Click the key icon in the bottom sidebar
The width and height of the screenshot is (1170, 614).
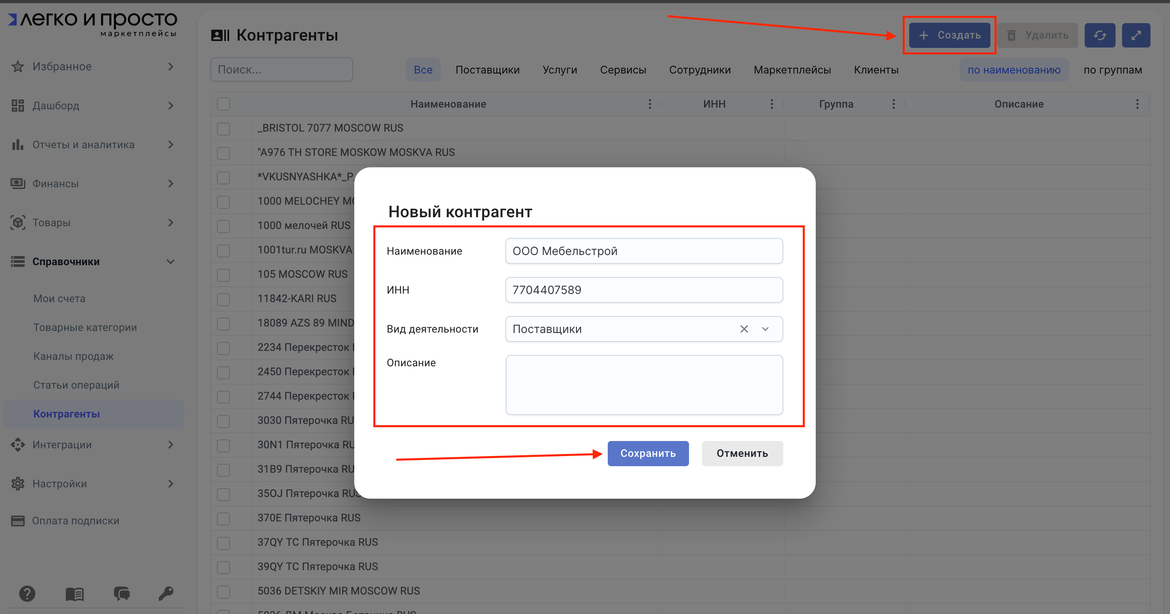[166, 593]
